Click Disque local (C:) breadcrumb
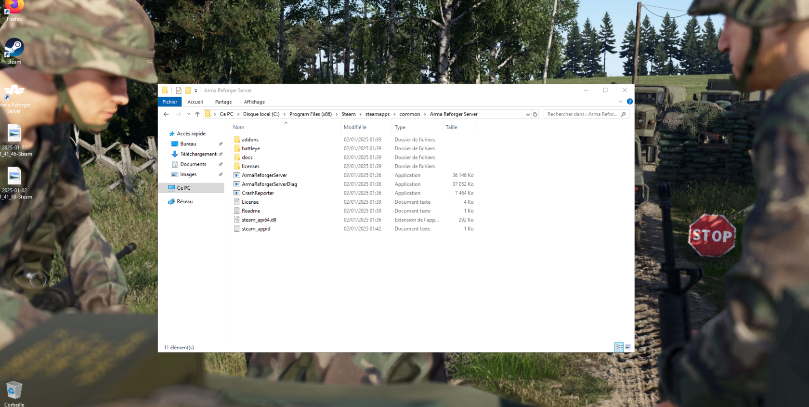Screen dimensions: 809x407 pyautogui.click(x=261, y=114)
